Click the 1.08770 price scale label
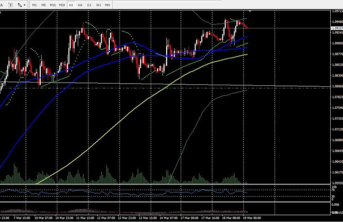Image resolution: width=343 pixels, height=222 pixels. pyautogui.click(x=337, y=54)
